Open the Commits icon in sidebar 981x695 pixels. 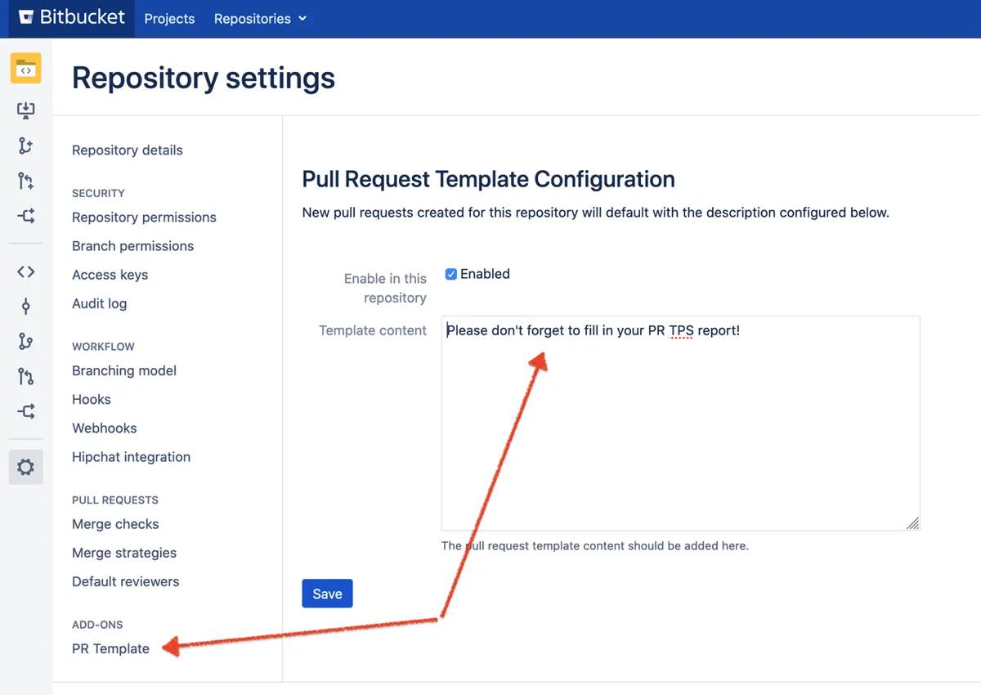(26, 307)
